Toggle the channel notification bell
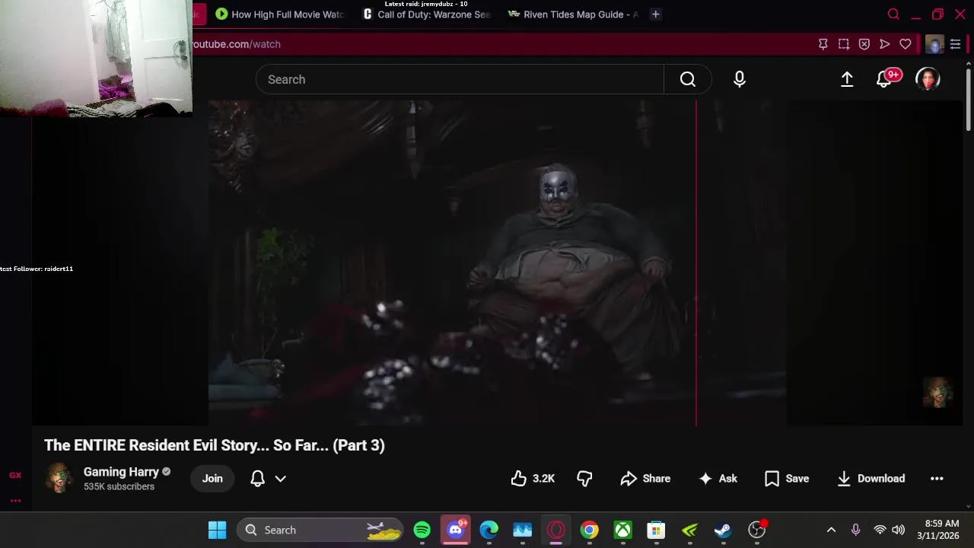Screen dimensions: 974x548 click(x=257, y=478)
